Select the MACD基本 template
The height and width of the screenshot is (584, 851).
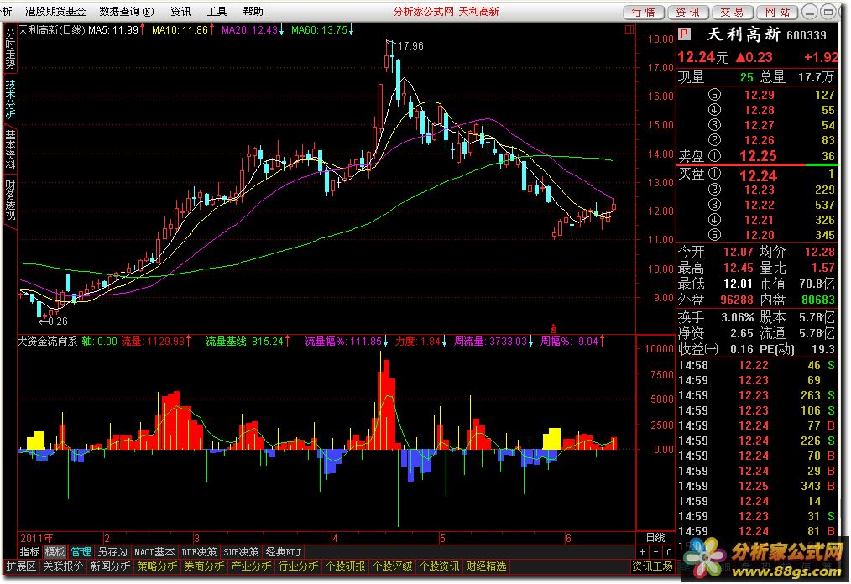pos(154,552)
